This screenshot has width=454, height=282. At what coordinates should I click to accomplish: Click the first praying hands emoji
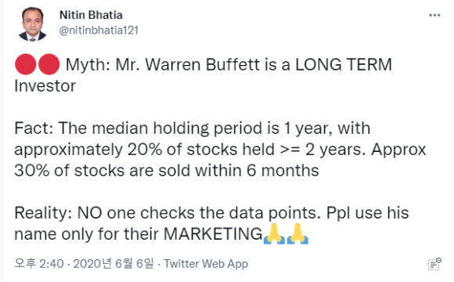274,233
